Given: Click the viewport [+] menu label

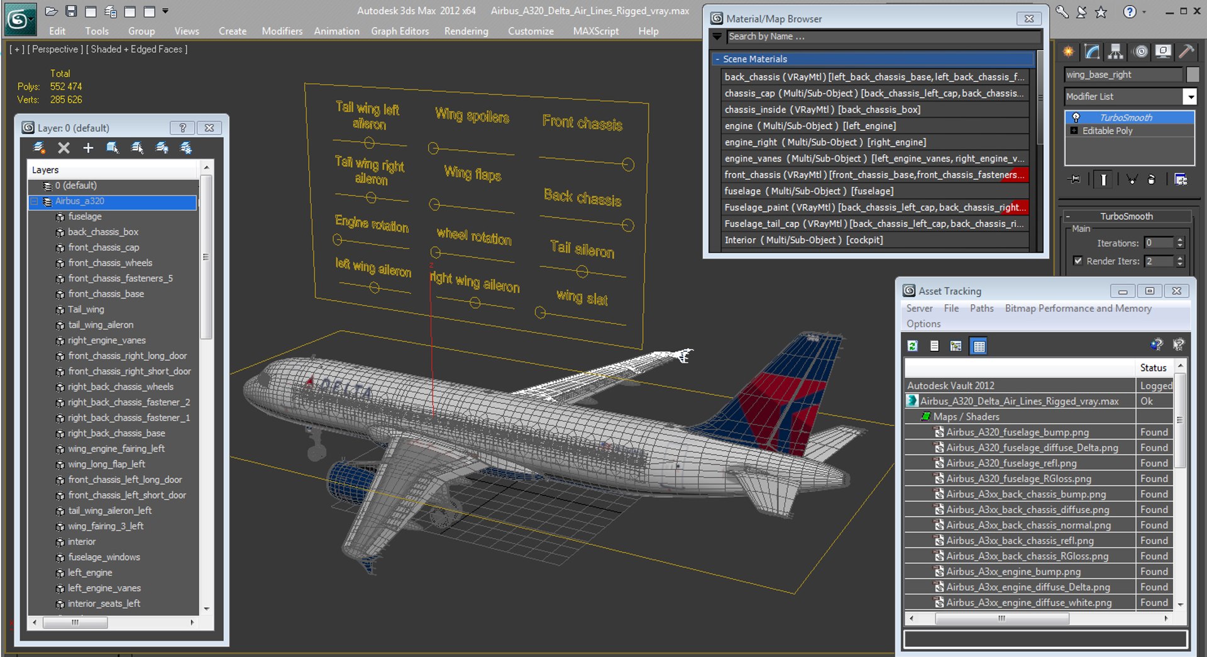Looking at the screenshot, I should click(17, 49).
